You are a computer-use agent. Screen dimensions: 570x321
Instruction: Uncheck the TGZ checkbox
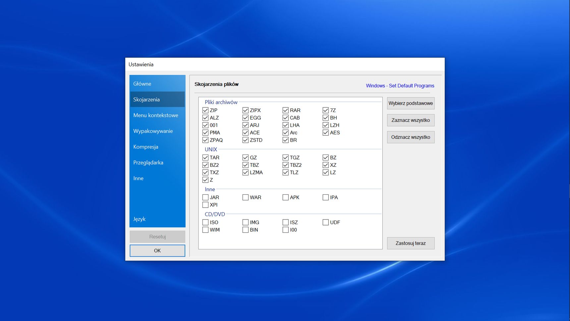[x=286, y=158]
